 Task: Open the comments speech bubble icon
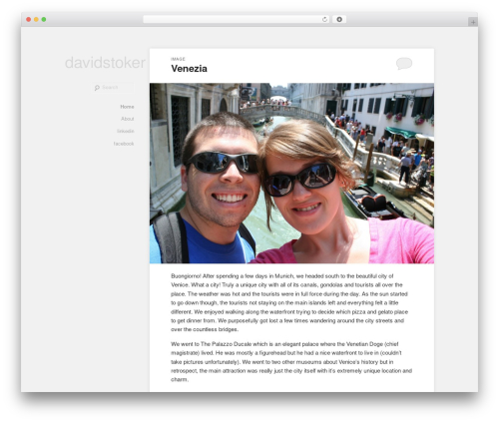point(404,63)
